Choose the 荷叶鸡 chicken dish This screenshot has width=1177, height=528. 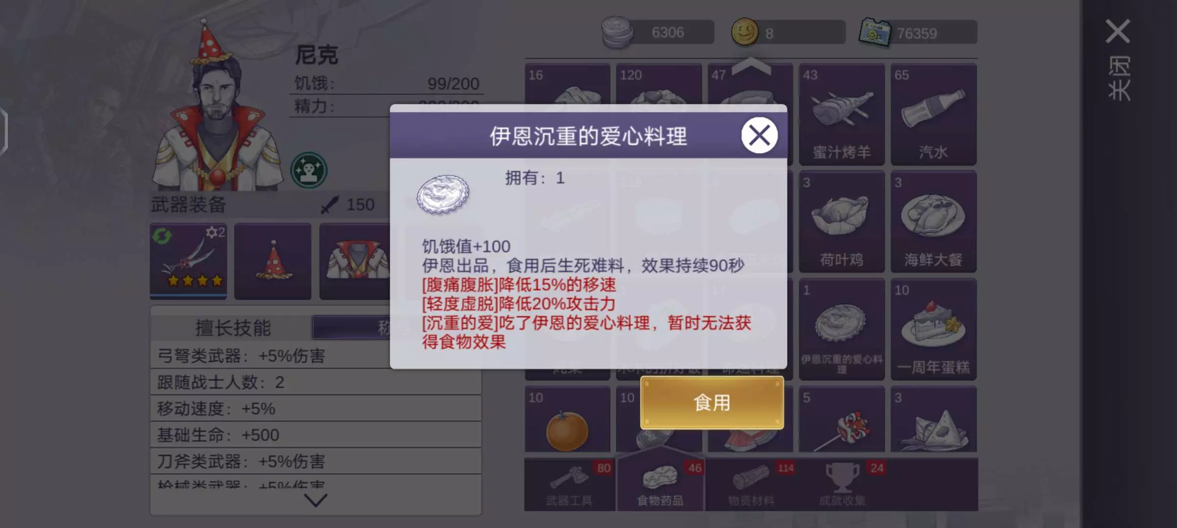tap(842, 221)
